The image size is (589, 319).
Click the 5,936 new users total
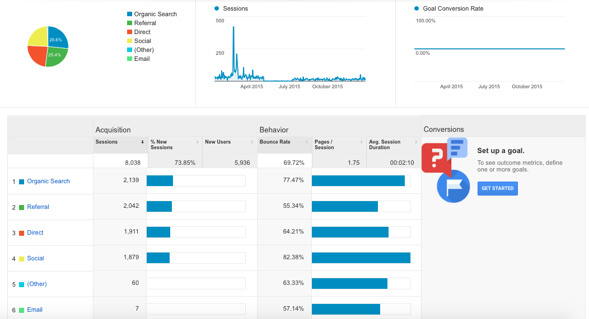(x=242, y=163)
